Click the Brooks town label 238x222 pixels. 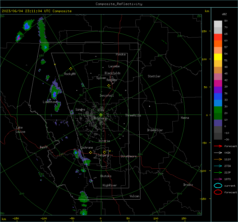[x=188, y=185]
